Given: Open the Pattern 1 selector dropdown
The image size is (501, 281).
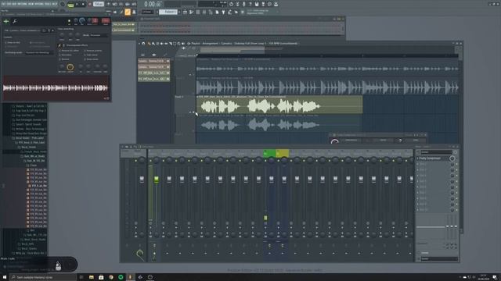Looking at the screenshot, I should pos(168,12).
